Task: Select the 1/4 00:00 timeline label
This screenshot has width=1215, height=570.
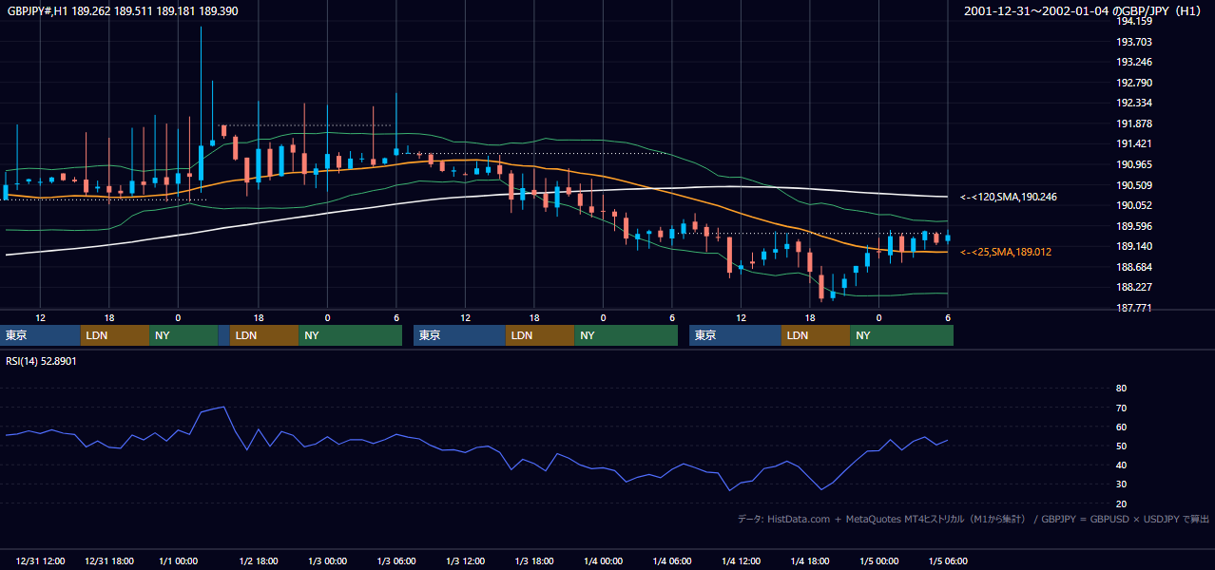Action: [603, 560]
